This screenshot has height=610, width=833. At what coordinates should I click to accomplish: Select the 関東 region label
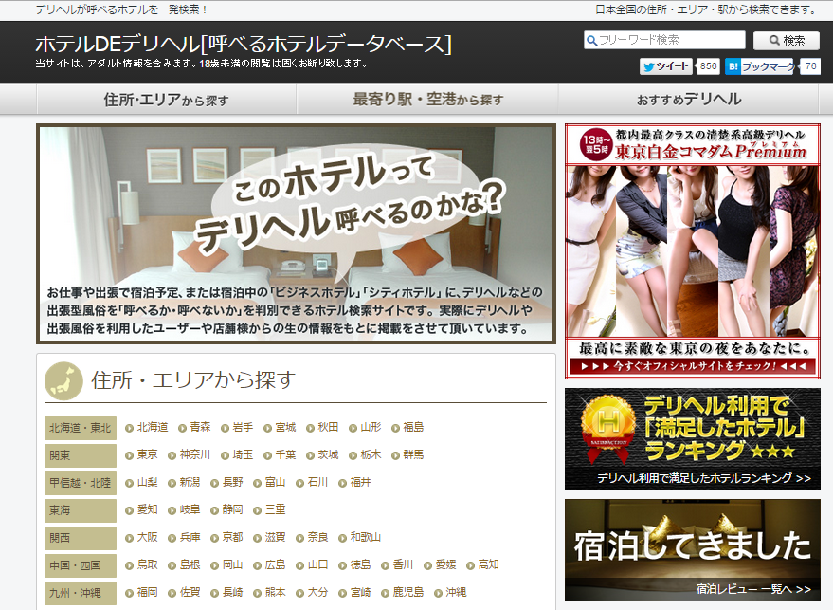[81, 455]
